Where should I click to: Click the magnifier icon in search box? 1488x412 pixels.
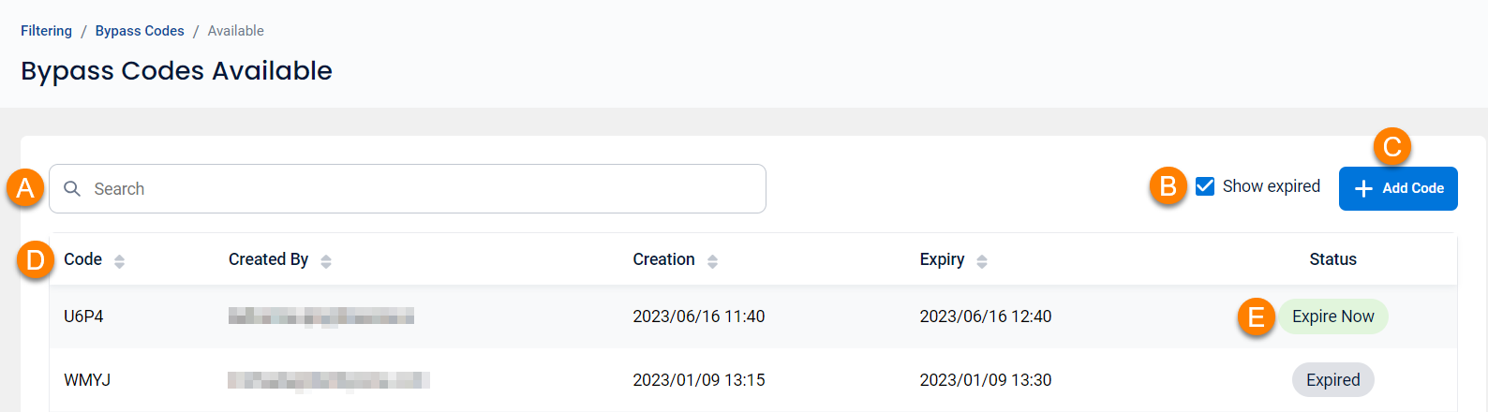[72, 189]
